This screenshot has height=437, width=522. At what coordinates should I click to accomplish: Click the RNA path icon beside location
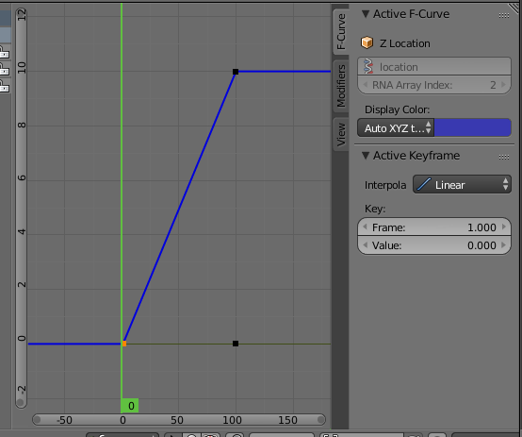tap(368, 66)
